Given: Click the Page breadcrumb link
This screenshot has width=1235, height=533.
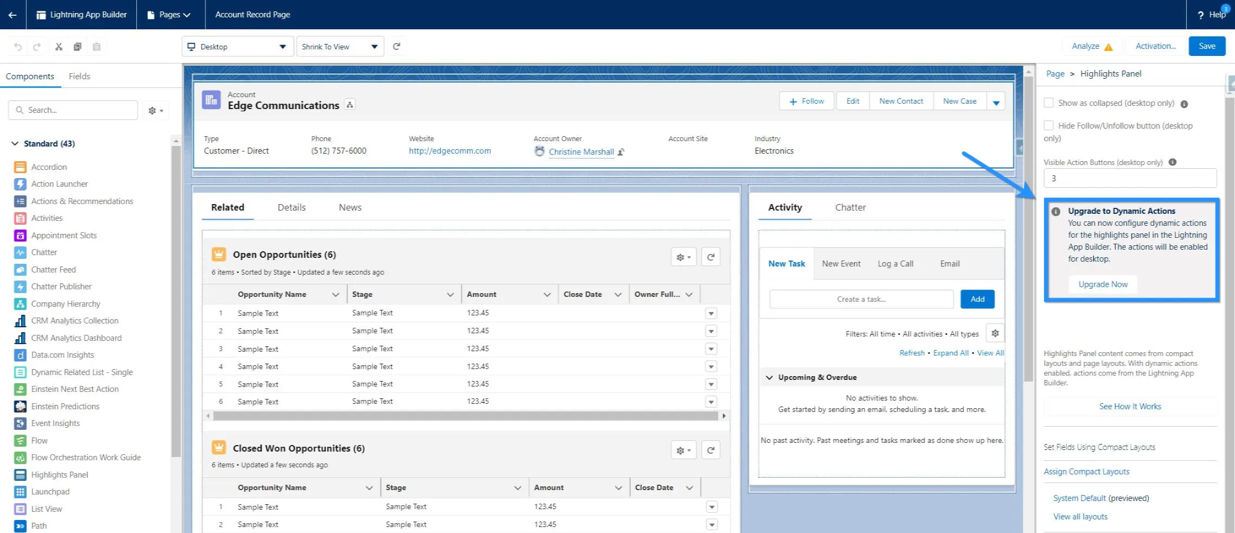Looking at the screenshot, I should pyautogui.click(x=1055, y=74).
